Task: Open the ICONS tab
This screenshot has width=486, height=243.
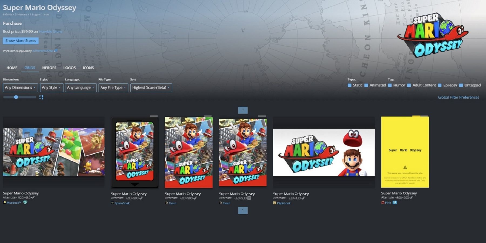Action: (88, 68)
